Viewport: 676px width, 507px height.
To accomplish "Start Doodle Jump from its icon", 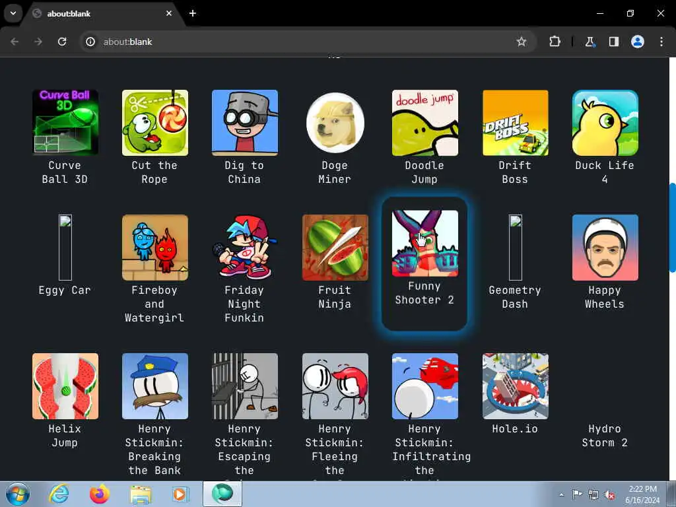I will (425, 123).
